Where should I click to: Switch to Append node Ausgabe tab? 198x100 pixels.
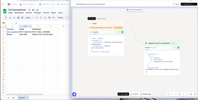[x=154, y=48]
